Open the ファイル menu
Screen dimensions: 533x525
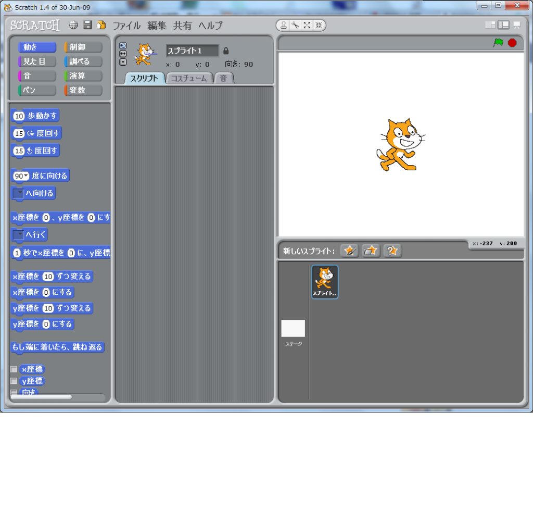point(126,26)
